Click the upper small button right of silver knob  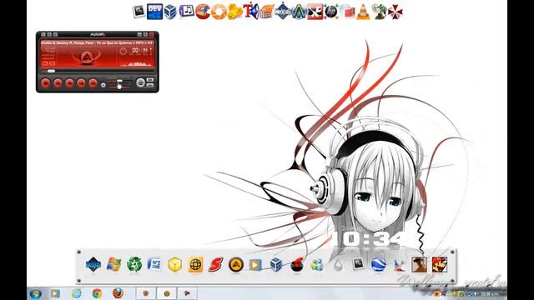[x=150, y=80]
